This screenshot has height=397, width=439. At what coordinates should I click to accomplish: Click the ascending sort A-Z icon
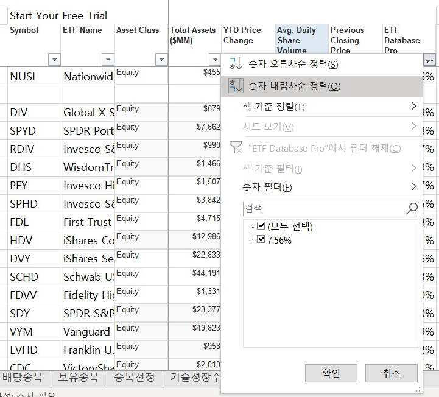236,63
